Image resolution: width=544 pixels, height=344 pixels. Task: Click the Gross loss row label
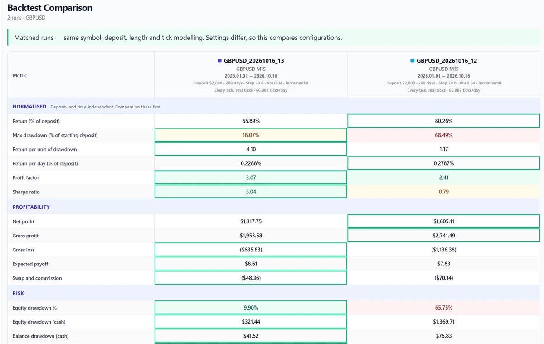[x=24, y=250]
